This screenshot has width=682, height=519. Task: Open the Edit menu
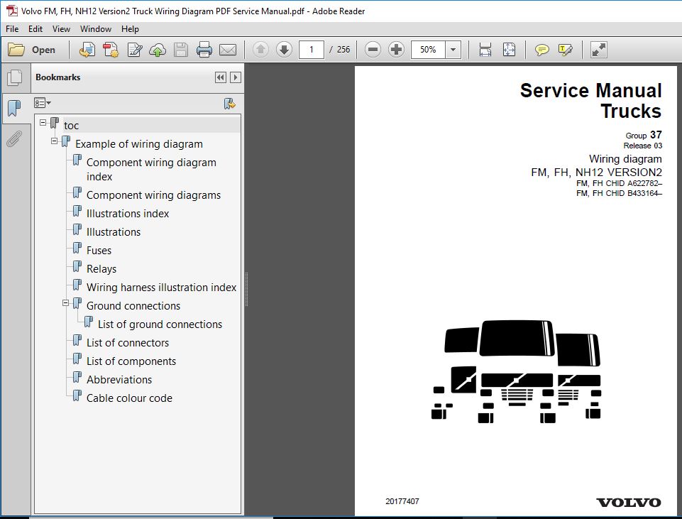(x=35, y=28)
